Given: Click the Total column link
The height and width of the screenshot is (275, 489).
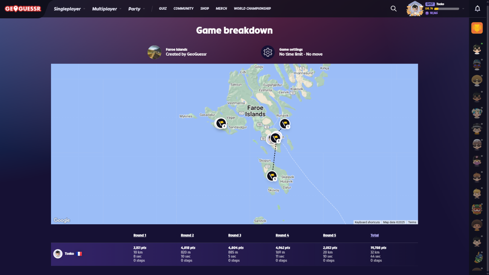Looking at the screenshot, I should [374, 235].
